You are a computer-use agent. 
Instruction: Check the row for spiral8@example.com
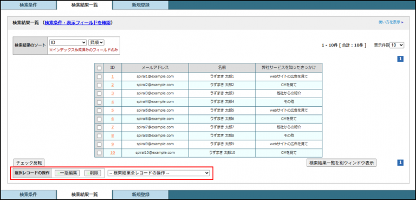99,136
